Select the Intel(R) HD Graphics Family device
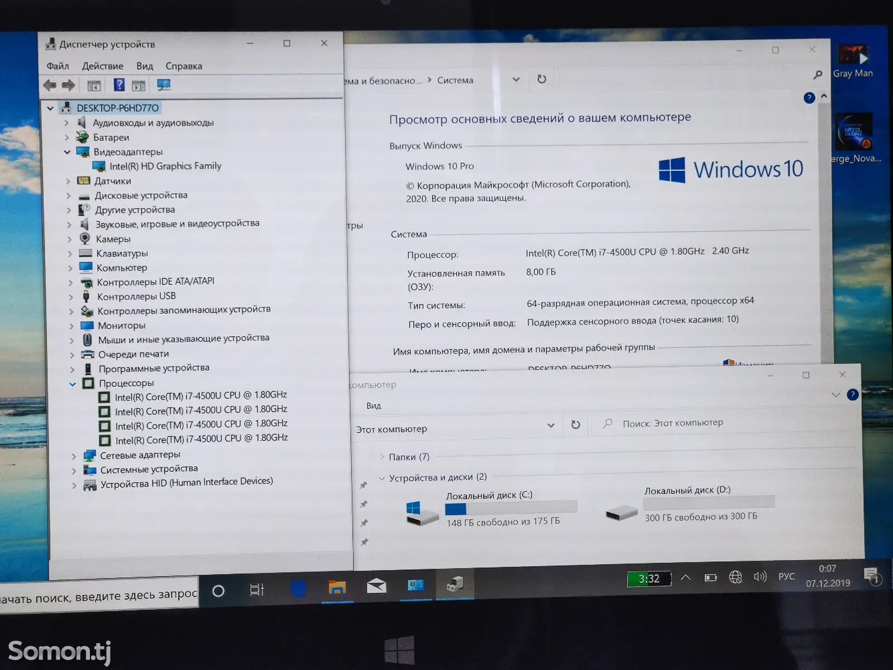The width and height of the screenshot is (893, 670). click(x=165, y=166)
